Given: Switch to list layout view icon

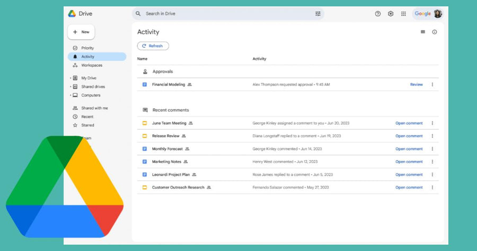Looking at the screenshot, I should pyautogui.click(x=423, y=32).
